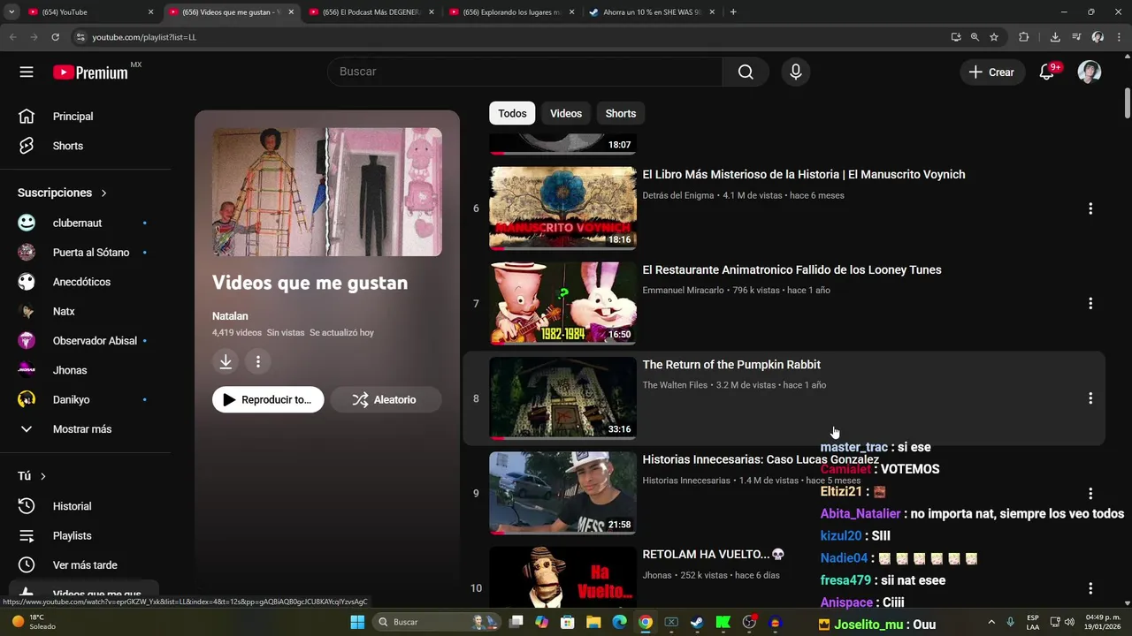
Task: Reload the page in Chrome
Action: [55, 37]
